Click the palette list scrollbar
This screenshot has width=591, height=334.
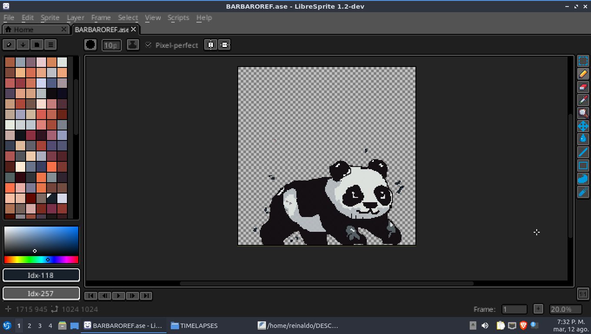[x=76, y=107]
